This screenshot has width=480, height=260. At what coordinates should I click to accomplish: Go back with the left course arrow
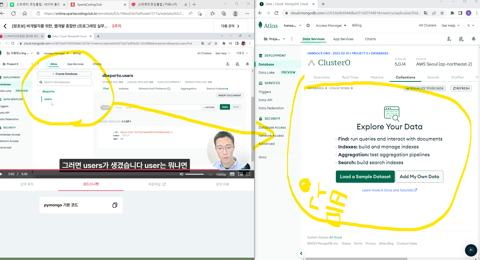pyautogui.click(x=5, y=26)
